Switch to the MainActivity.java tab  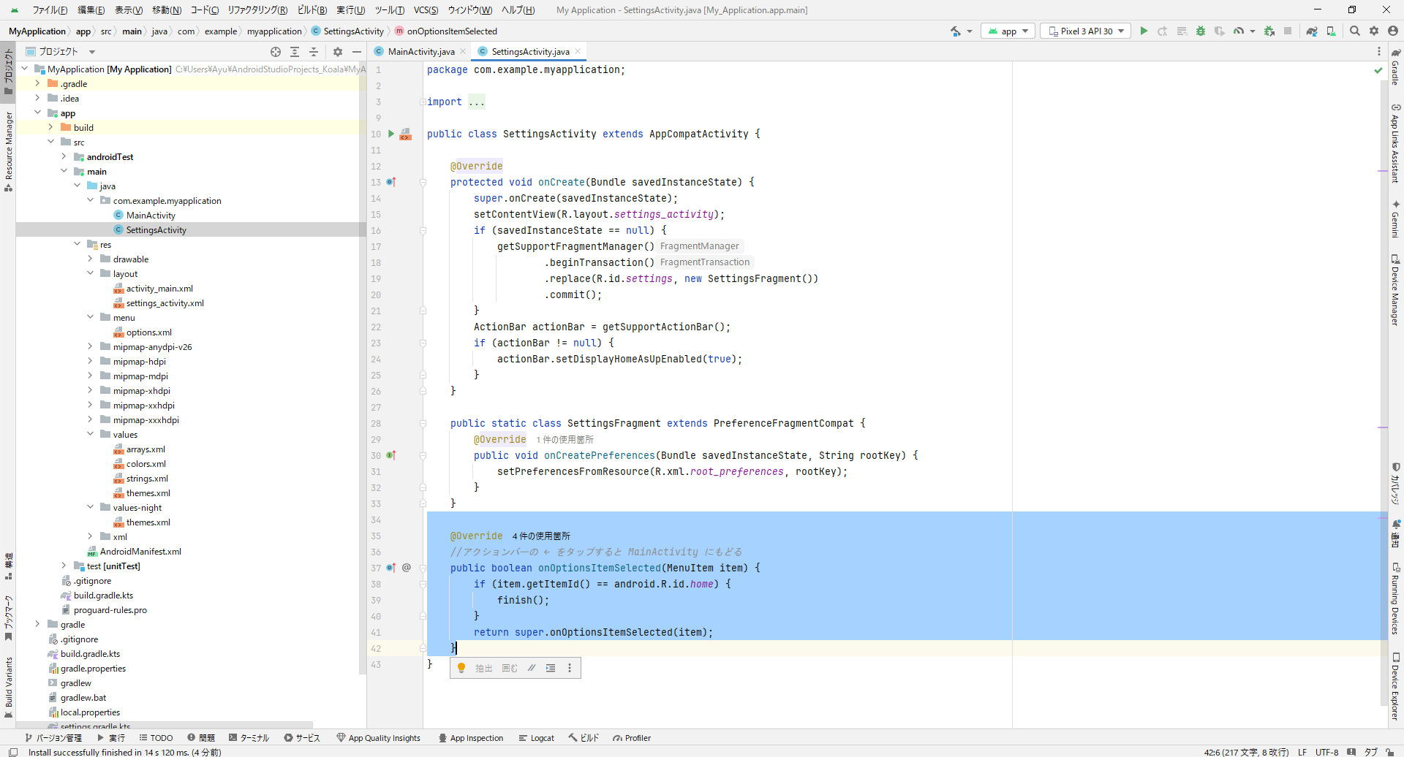[420, 52]
